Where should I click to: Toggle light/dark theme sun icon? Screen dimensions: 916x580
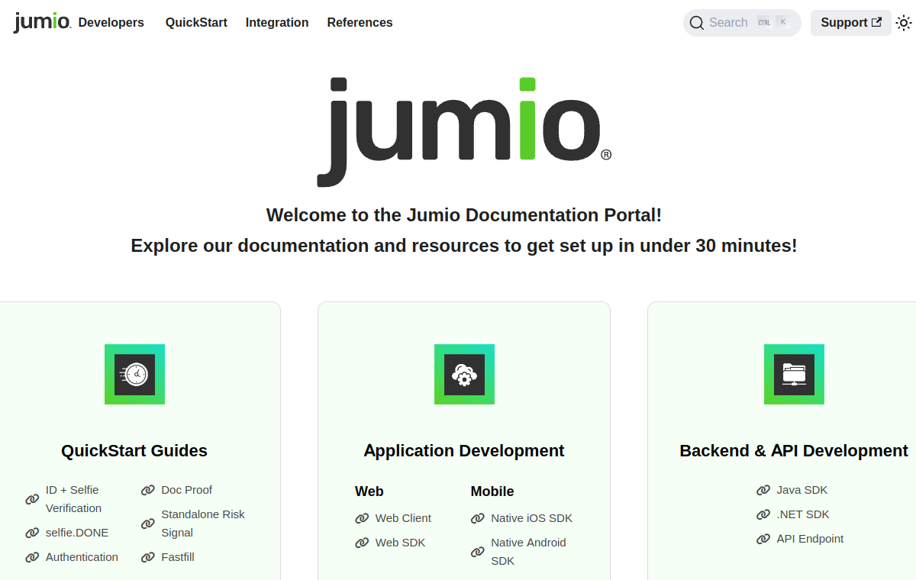pyautogui.click(x=904, y=23)
